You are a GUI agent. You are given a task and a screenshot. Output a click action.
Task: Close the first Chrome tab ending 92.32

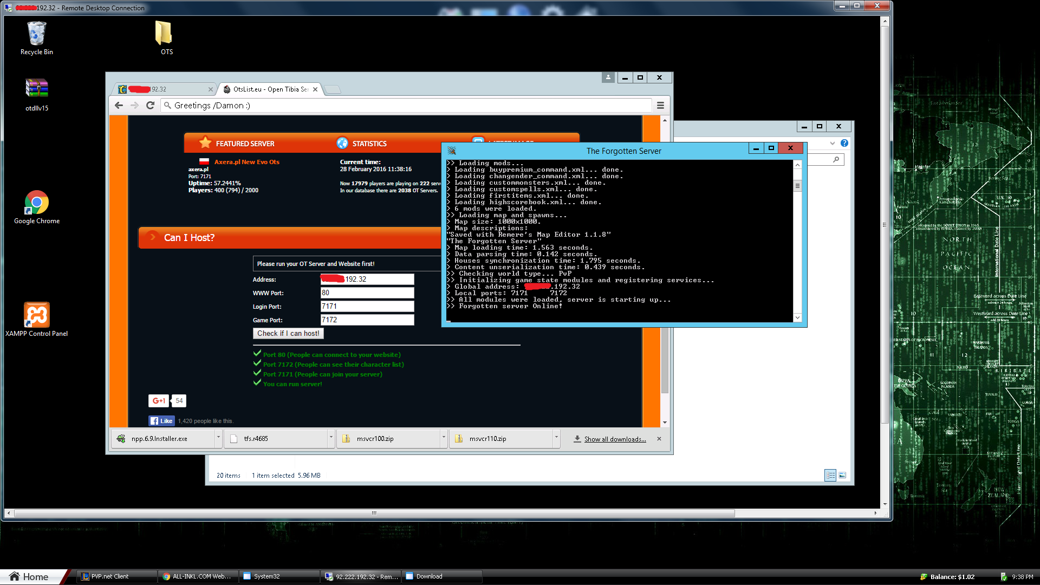(x=211, y=89)
